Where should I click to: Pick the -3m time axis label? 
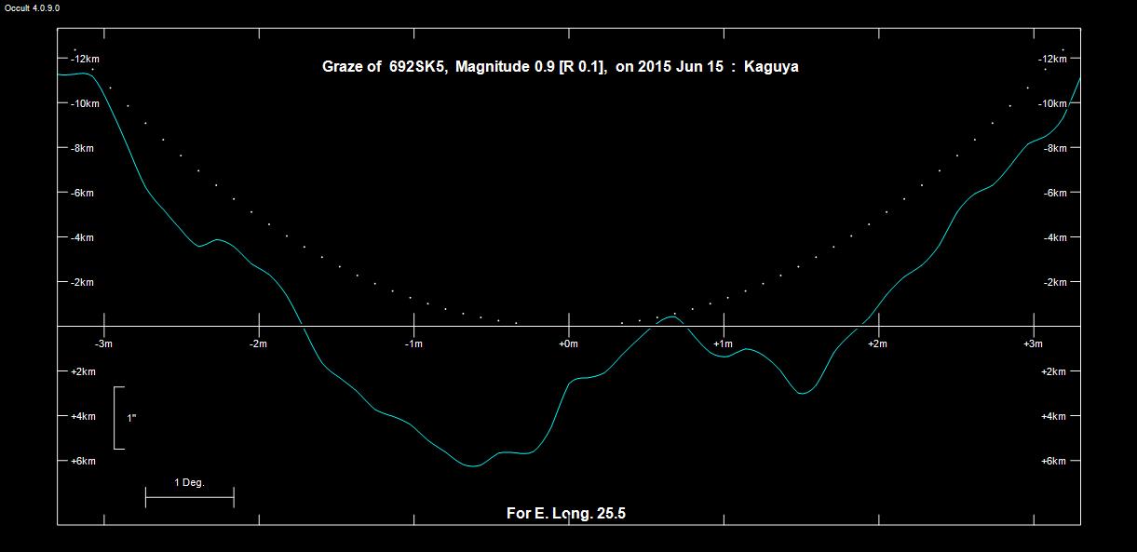click(x=104, y=344)
